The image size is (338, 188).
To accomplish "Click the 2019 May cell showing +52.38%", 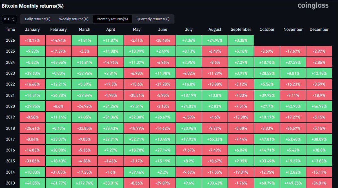I will pyautogui.click(x=137, y=117).
